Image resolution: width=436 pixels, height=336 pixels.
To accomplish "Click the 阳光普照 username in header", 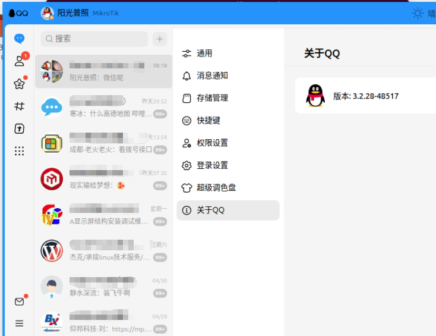I will [73, 13].
